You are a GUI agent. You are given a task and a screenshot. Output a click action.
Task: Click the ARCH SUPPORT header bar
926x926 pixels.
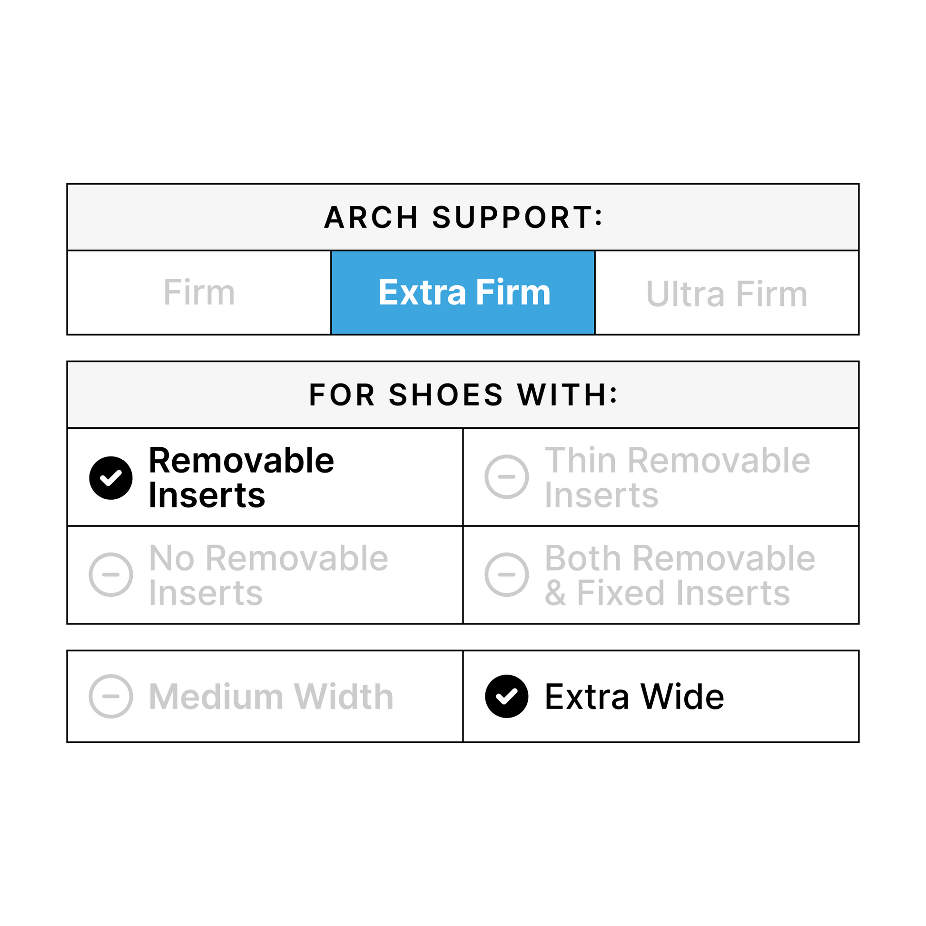point(463,217)
